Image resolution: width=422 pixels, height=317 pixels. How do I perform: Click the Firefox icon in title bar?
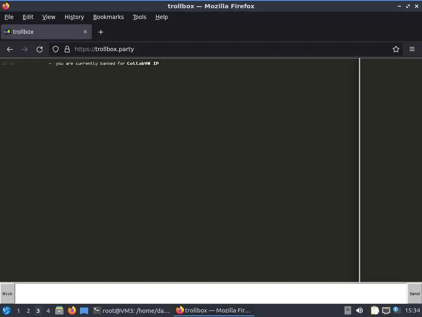[6, 6]
